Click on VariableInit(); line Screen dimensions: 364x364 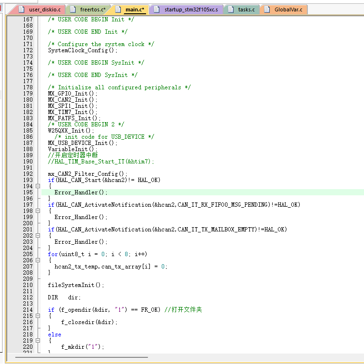(x=72, y=149)
